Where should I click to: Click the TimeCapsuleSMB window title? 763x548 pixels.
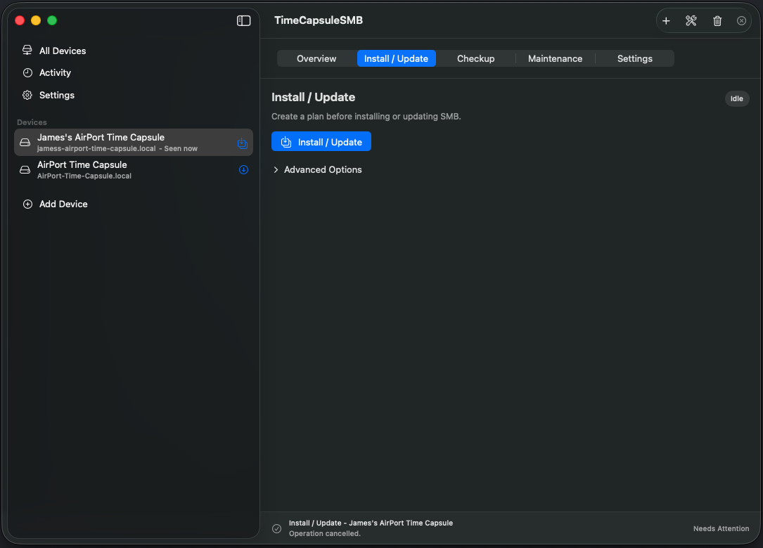[x=319, y=20]
